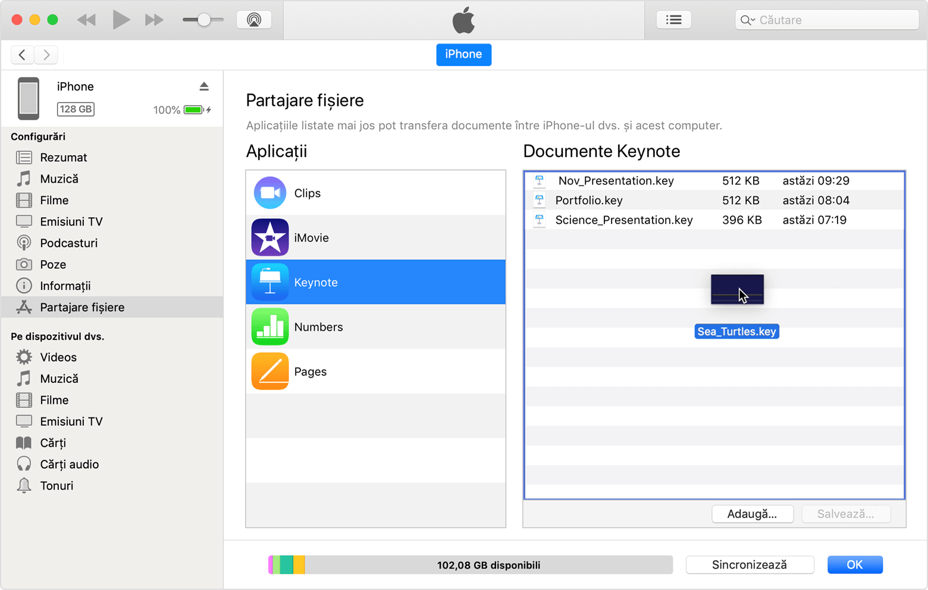
Task: Adjust the volume slider
Action: 203,20
